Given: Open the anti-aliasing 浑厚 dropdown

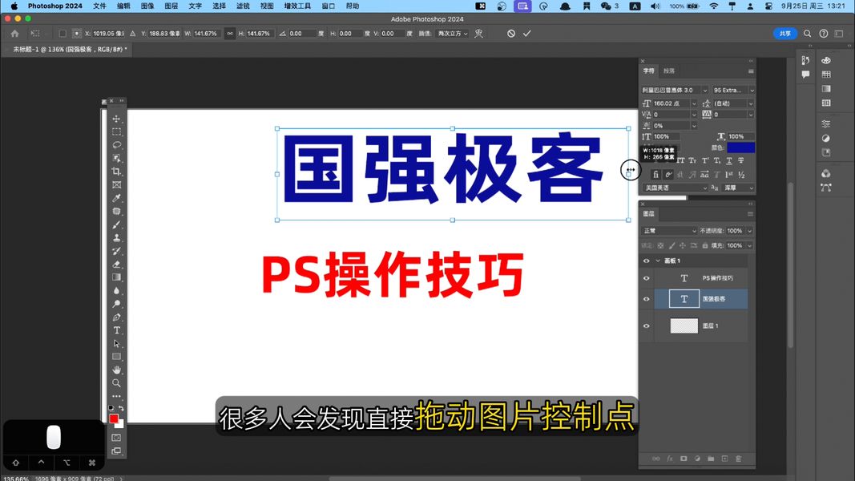Looking at the screenshot, I should pos(738,188).
